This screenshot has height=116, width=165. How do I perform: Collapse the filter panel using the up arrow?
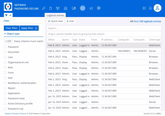(10, 15)
